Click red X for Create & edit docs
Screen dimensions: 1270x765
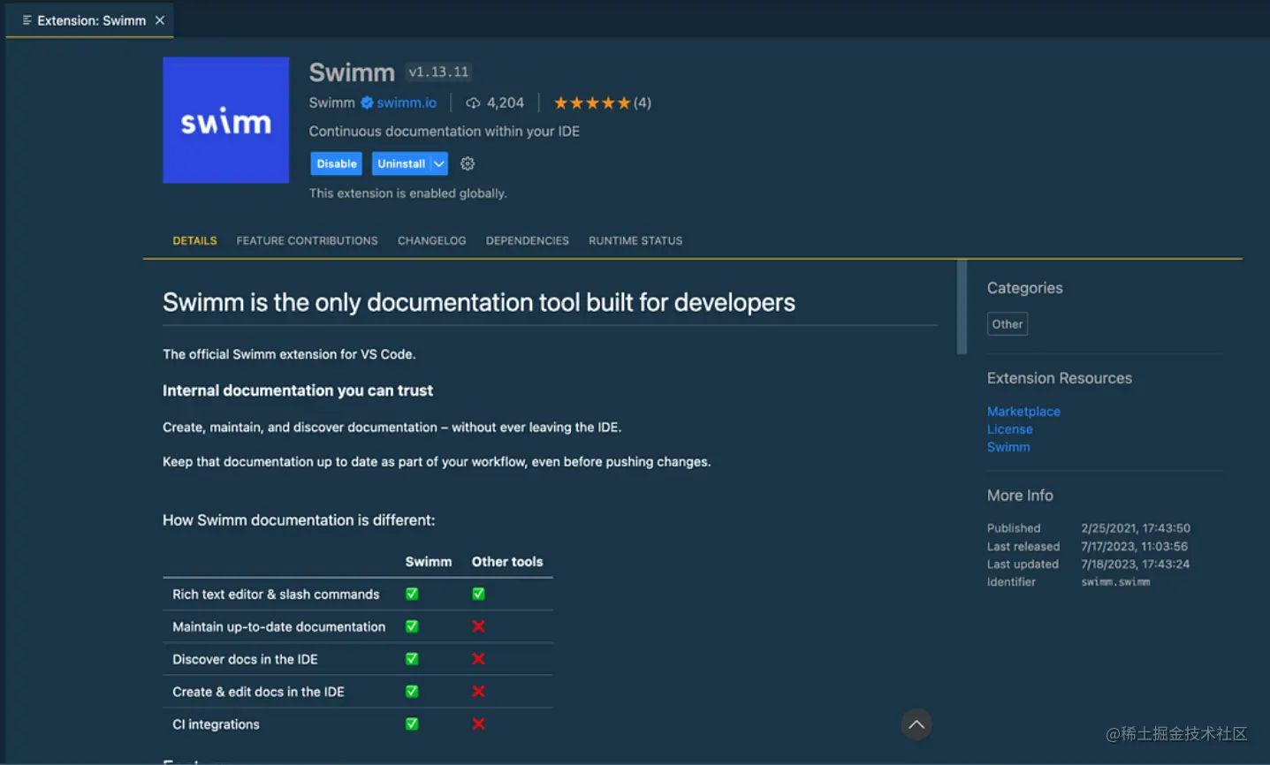pos(478,692)
